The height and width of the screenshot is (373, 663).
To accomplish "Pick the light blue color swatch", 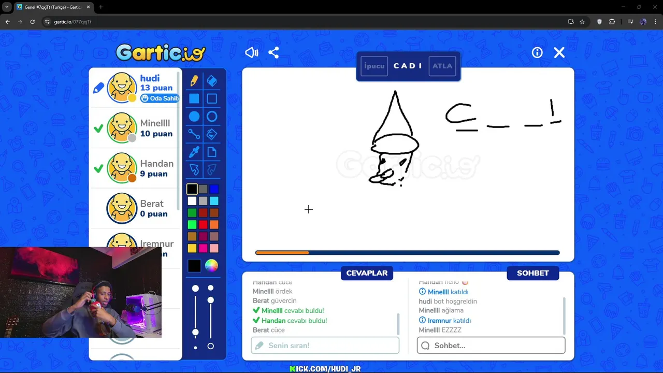I will tap(214, 201).
